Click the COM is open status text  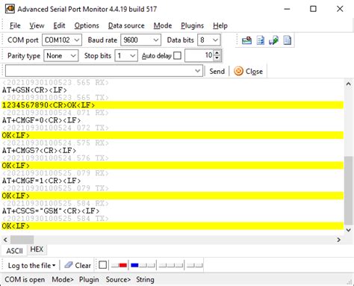(x=25, y=279)
